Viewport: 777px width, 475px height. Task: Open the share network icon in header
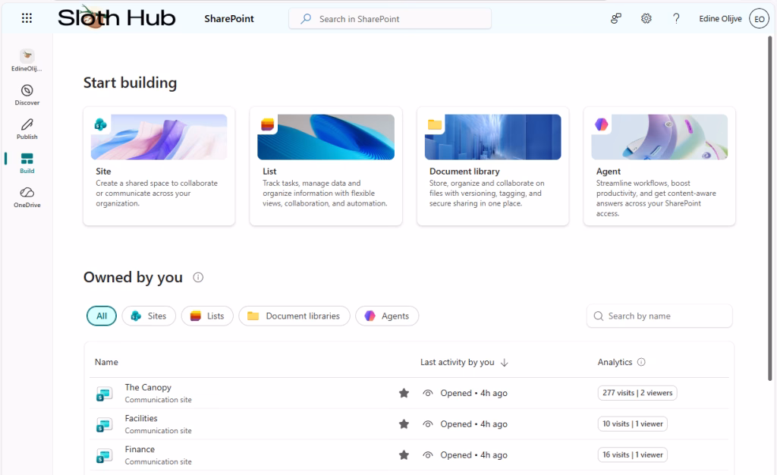pos(616,19)
